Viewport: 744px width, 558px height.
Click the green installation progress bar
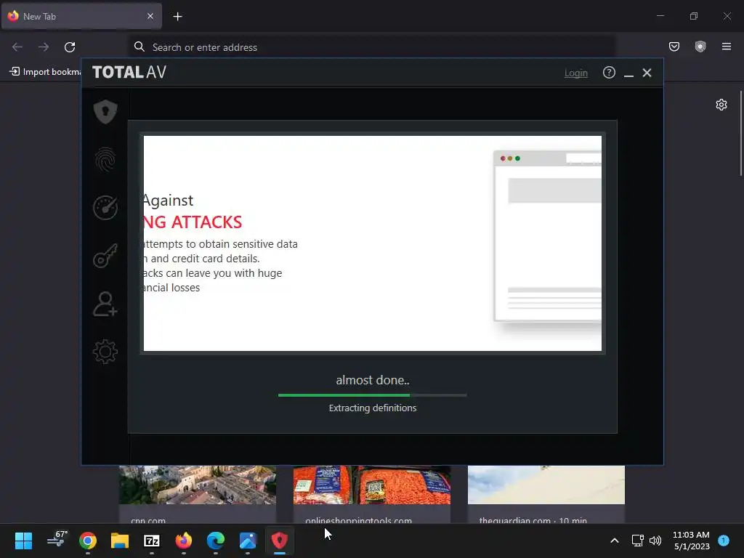click(373, 395)
